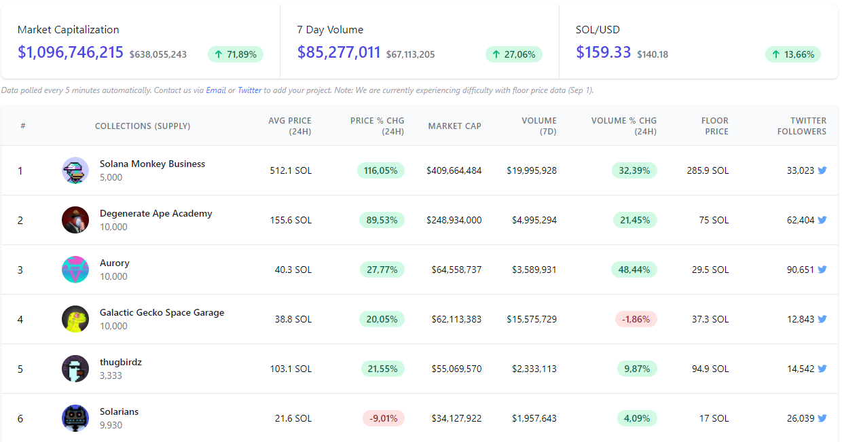Screen dimensions: 842x442
Task: Click the 512.1 SOL average price
Action: coord(291,170)
